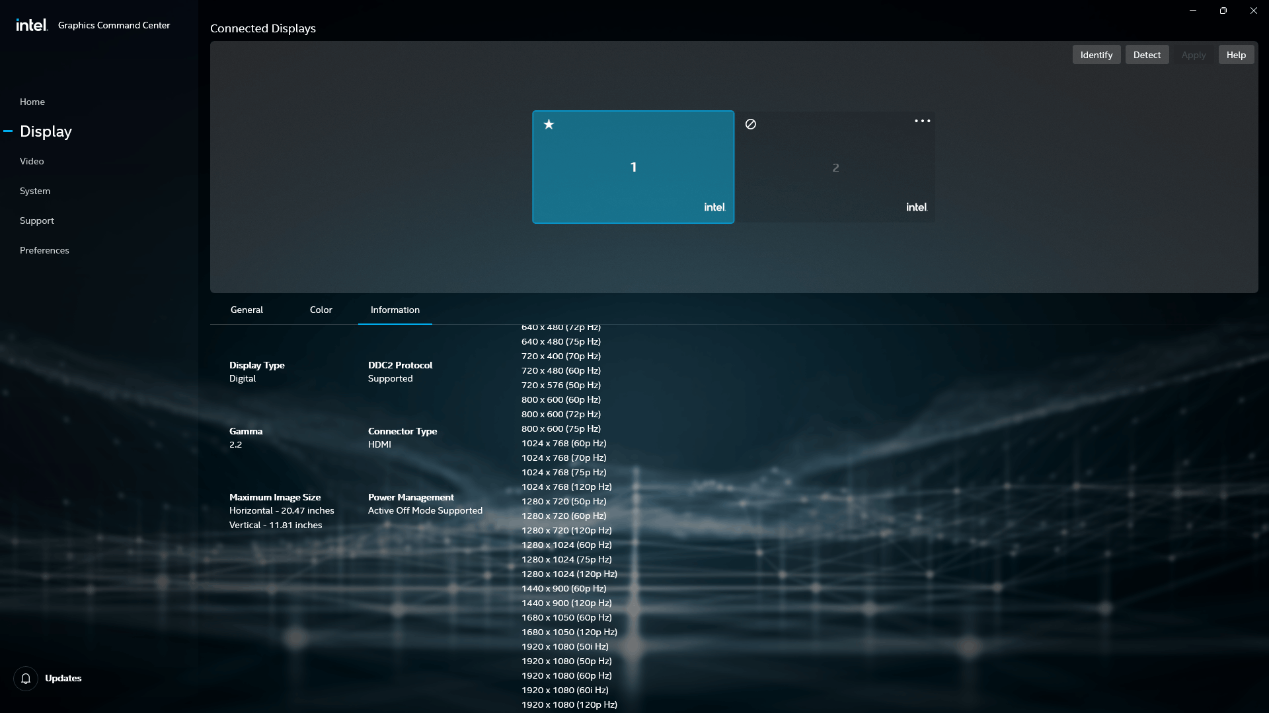Viewport: 1269px width, 713px height.
Task: Open the Video section
Action: [32, 161]
